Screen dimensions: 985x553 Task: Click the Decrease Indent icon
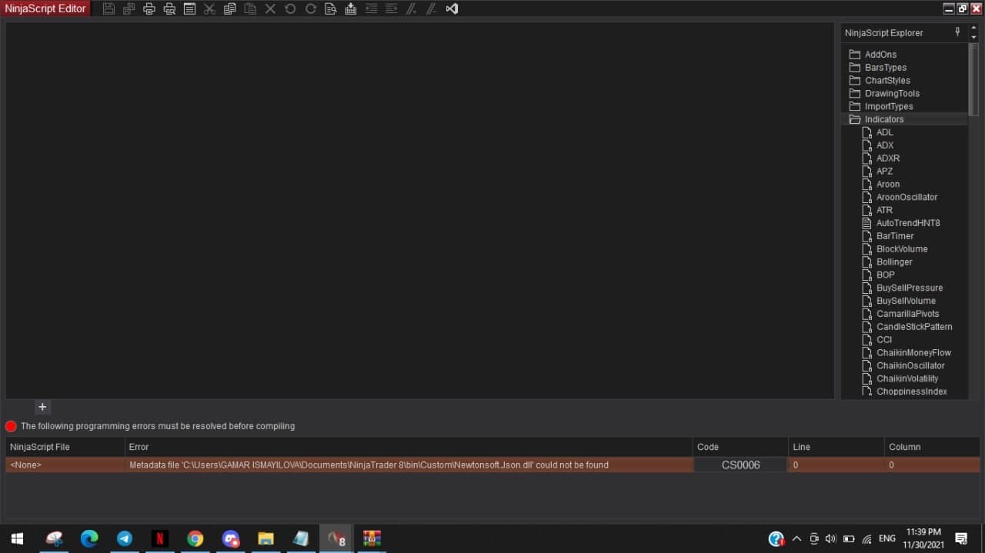tap(371, 8)
